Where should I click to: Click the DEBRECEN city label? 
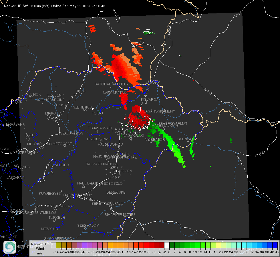click(x=122, y=171)
